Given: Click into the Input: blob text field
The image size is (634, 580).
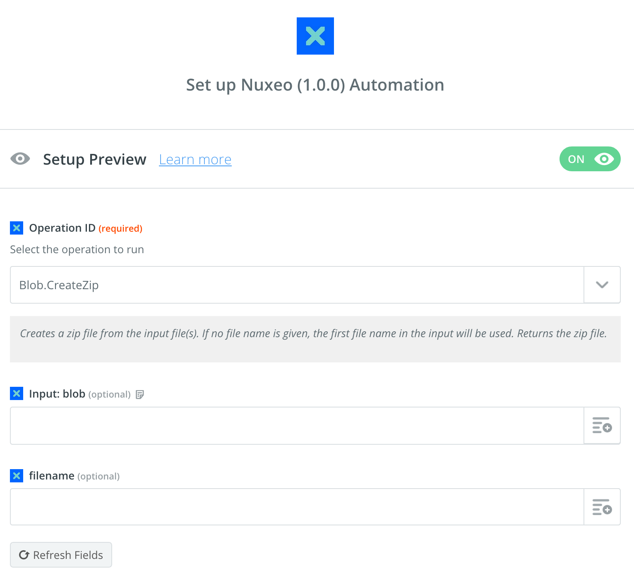Looking at the screenshot, I should (x=297, y=426).
